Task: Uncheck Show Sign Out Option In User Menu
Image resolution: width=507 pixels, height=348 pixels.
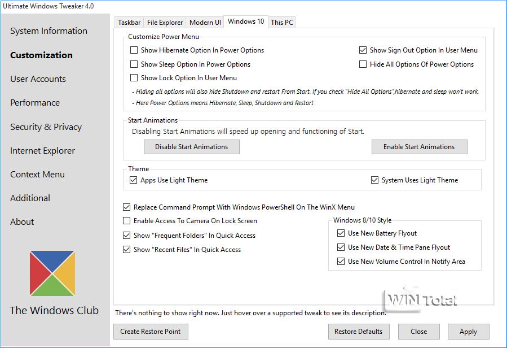Action: point(363,50)
